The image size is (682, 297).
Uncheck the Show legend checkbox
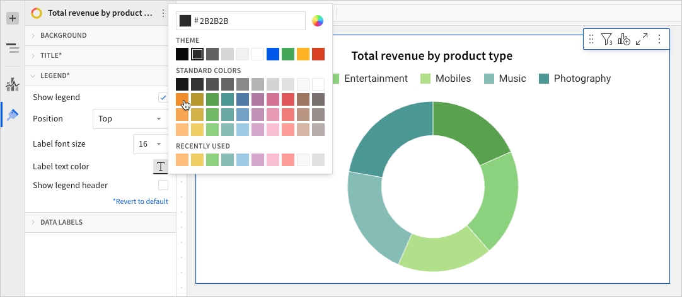163,98
